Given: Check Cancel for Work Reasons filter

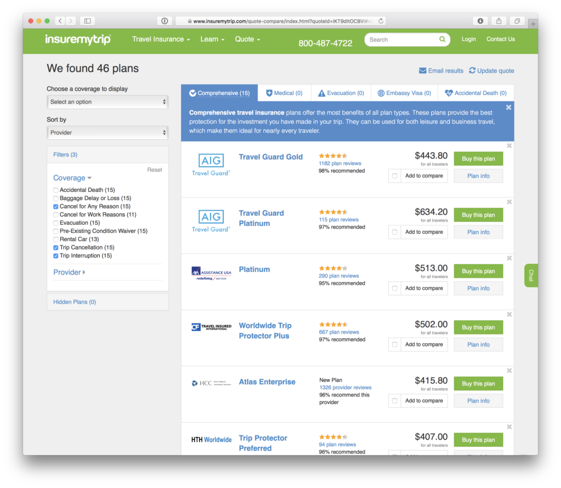Looking at the screenshot, I should 56,215.
